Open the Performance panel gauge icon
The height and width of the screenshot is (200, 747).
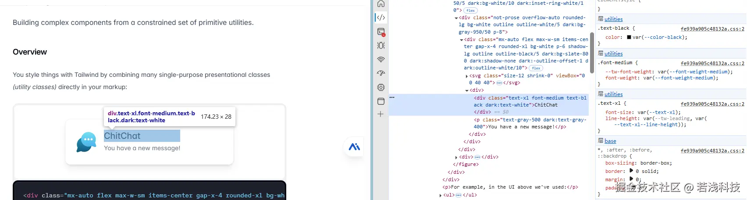[381, 73]
